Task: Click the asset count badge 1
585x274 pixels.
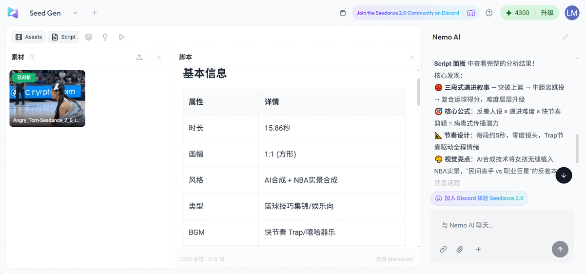Action: (x=32, y=57)
